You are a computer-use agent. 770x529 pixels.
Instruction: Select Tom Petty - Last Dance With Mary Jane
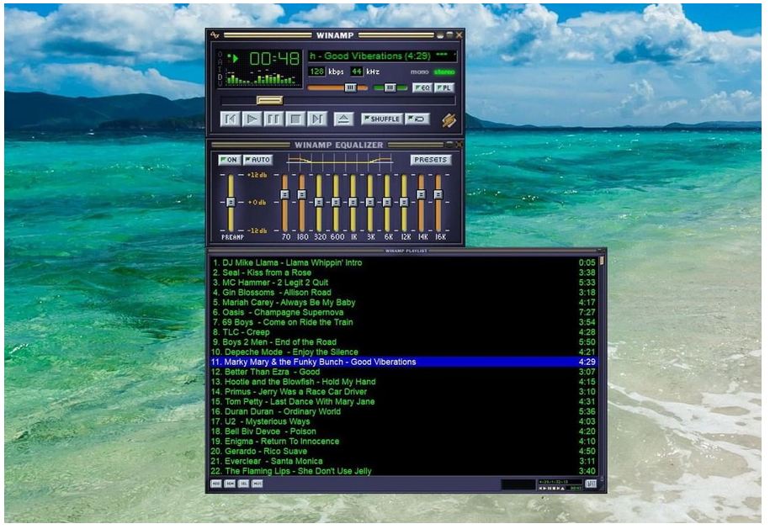pos(403,401)
